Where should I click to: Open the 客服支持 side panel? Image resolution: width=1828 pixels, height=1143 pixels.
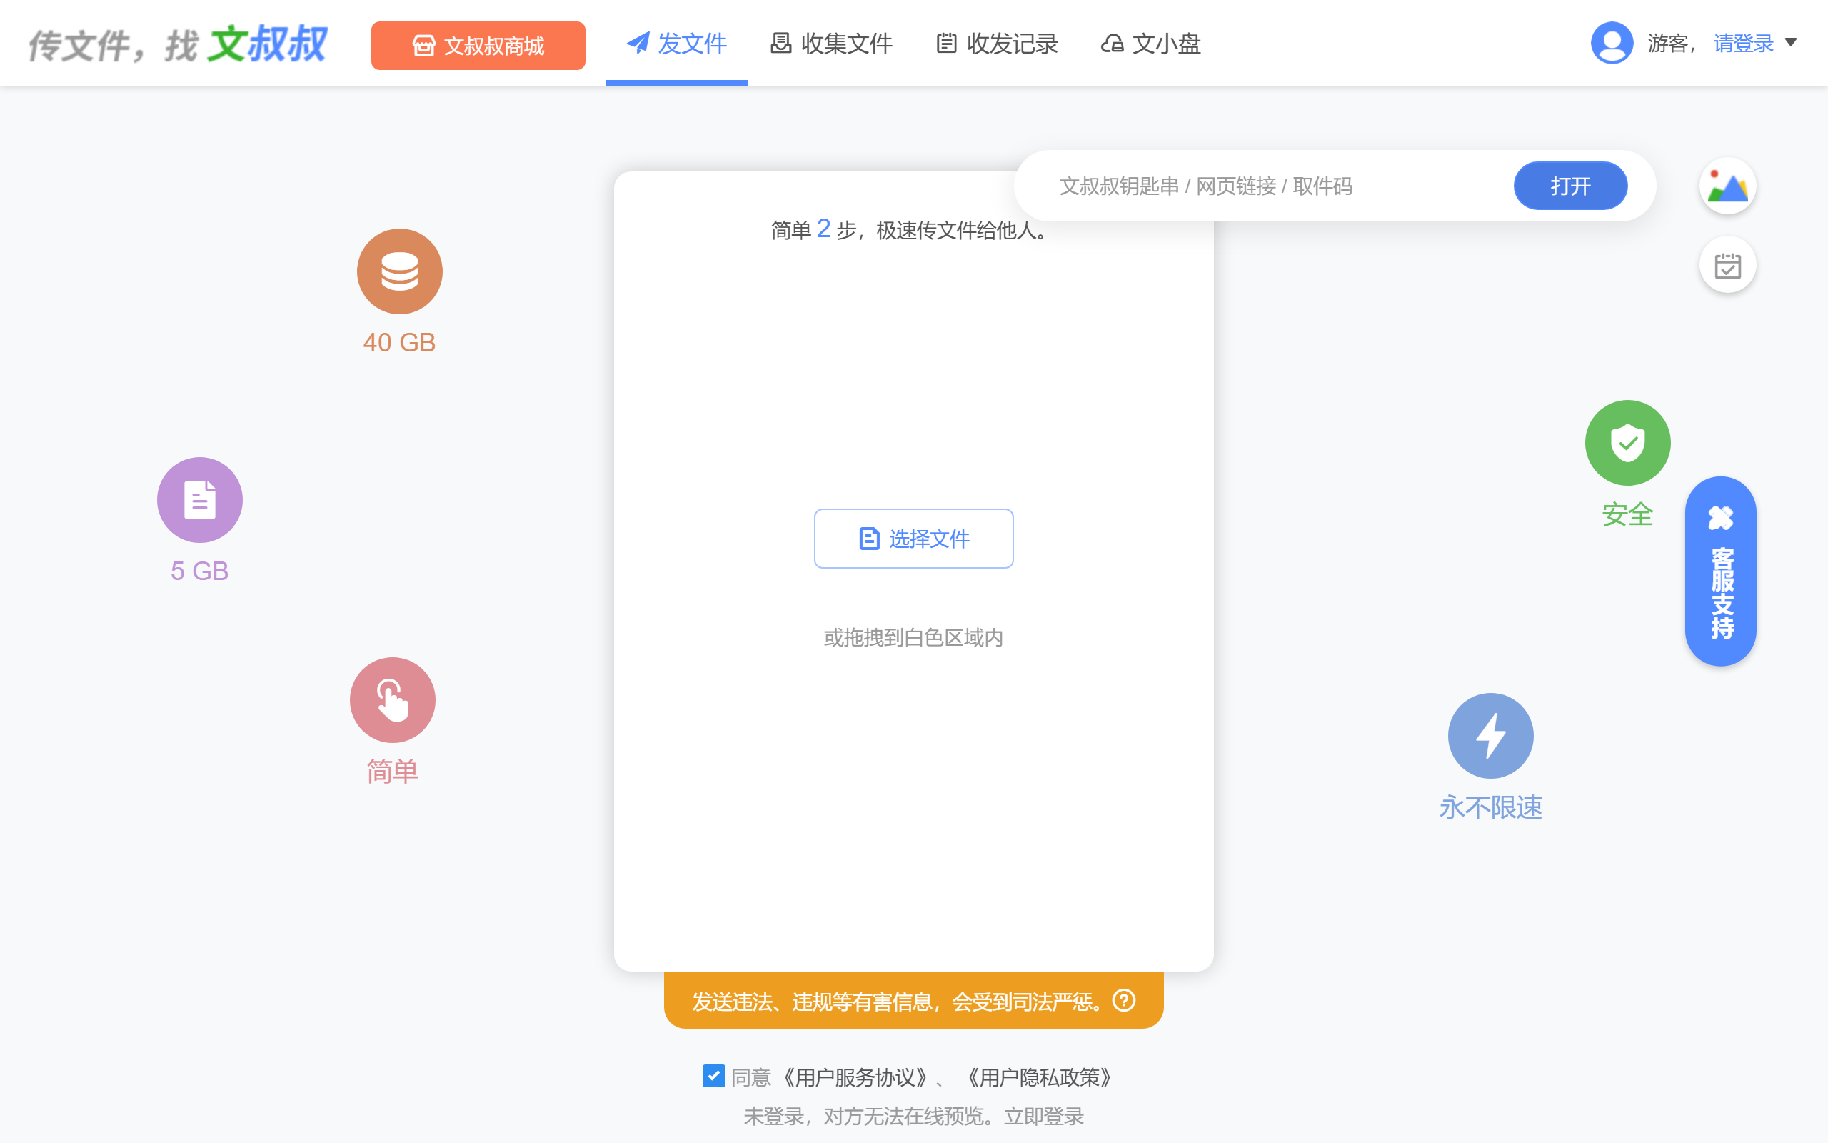[1721, 571]
